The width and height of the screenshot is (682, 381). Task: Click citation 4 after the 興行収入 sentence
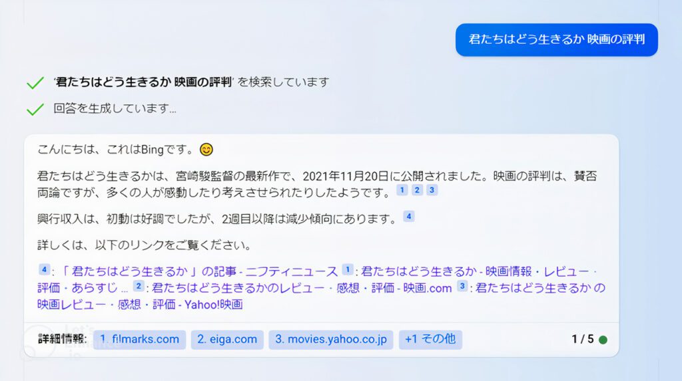(x=408, y=216)
